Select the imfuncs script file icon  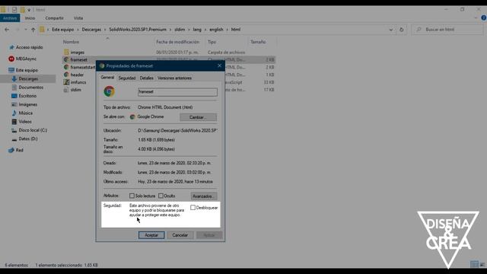point(66,82)
